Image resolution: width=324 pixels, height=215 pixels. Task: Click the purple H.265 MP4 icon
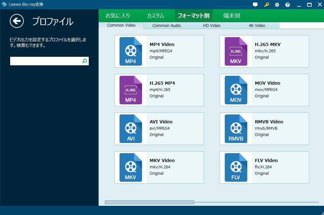[131, 90]
